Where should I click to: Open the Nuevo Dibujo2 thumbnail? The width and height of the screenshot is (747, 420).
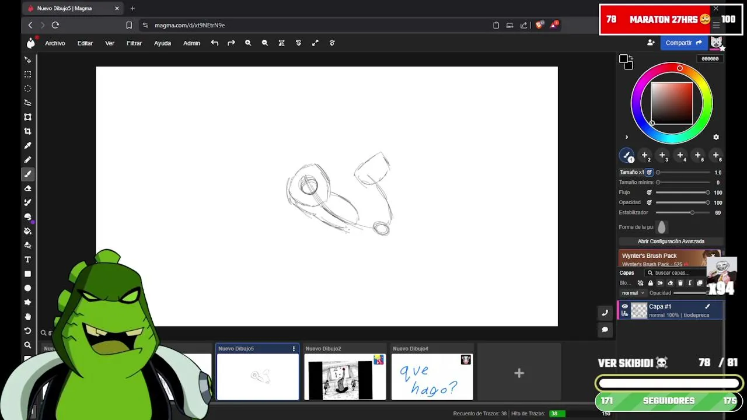tap(344, 377)
